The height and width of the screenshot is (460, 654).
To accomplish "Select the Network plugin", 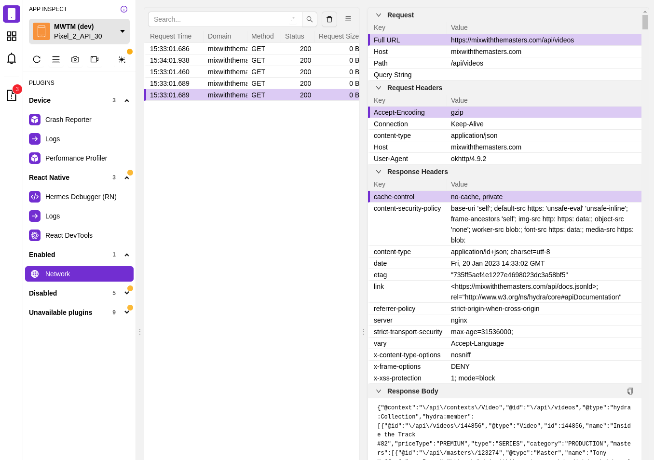I will [79, 274].
